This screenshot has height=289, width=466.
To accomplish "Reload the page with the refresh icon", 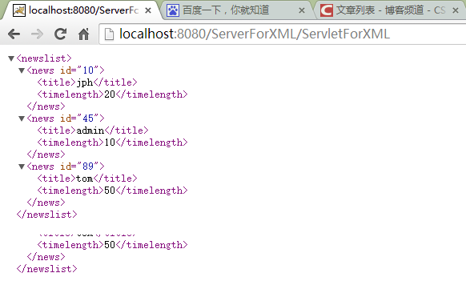I will click(x=60, y=34).
